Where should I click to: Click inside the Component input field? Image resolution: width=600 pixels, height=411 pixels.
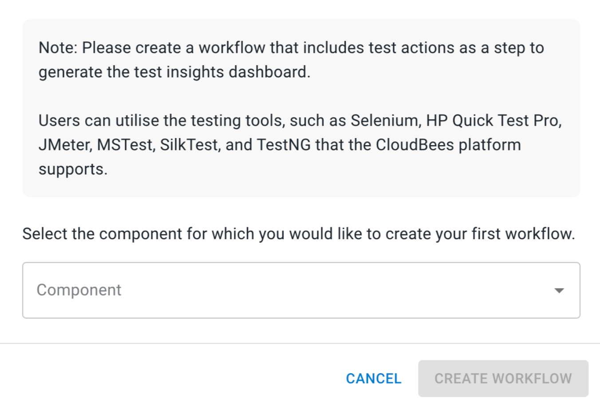click(x=222, y=289)
